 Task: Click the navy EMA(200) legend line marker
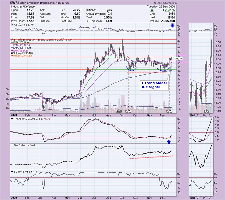coord(12,48)
